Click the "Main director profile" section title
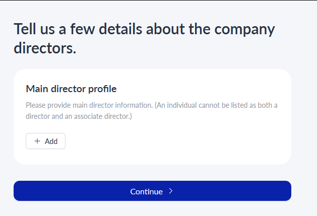Viewport: 317px width, 216px height. point(71,89)
